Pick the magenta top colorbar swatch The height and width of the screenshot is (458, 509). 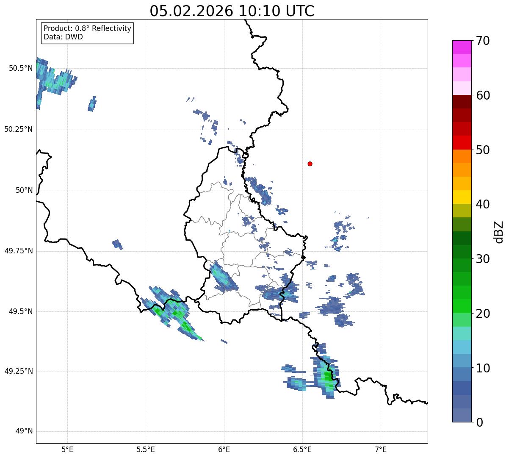tap(462, 47)
